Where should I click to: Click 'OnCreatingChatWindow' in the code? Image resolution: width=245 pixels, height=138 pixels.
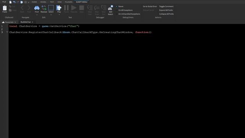(x=116, y=32)
